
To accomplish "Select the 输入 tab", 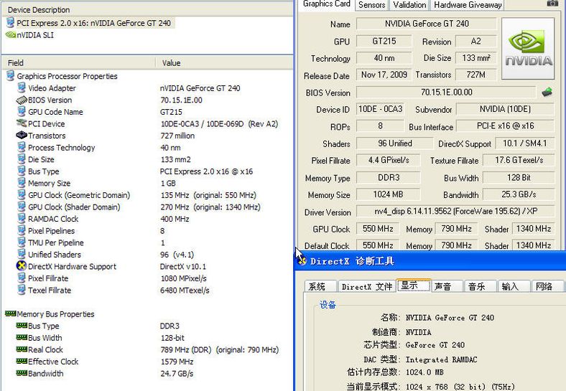I will (514, 286).
